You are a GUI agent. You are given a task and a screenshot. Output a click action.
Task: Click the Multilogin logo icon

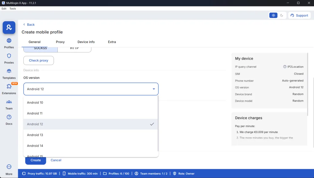click(x=9, y=28)
